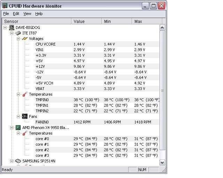Minimize the Hardware Monitor window
This screenshot has height=178, width=223.
pyautogui.click(x=145, y=6)
